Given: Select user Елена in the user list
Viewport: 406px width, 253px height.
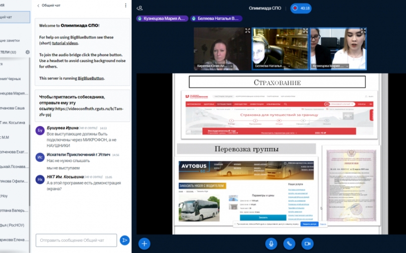Looking at the screenshot, I should click(x=14, y=240).
